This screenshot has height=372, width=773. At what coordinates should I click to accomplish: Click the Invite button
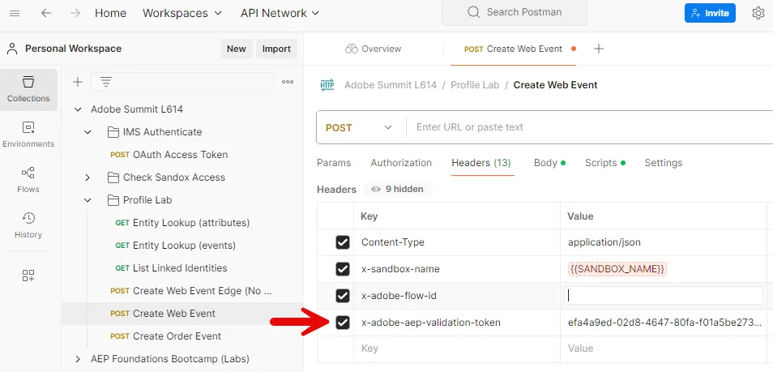tap(710, 13)
